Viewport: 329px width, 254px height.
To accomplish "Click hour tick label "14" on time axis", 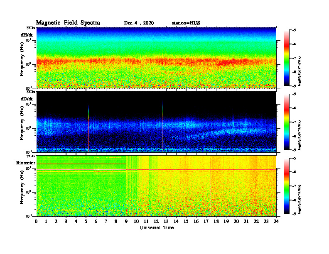I will click(176, 222).
